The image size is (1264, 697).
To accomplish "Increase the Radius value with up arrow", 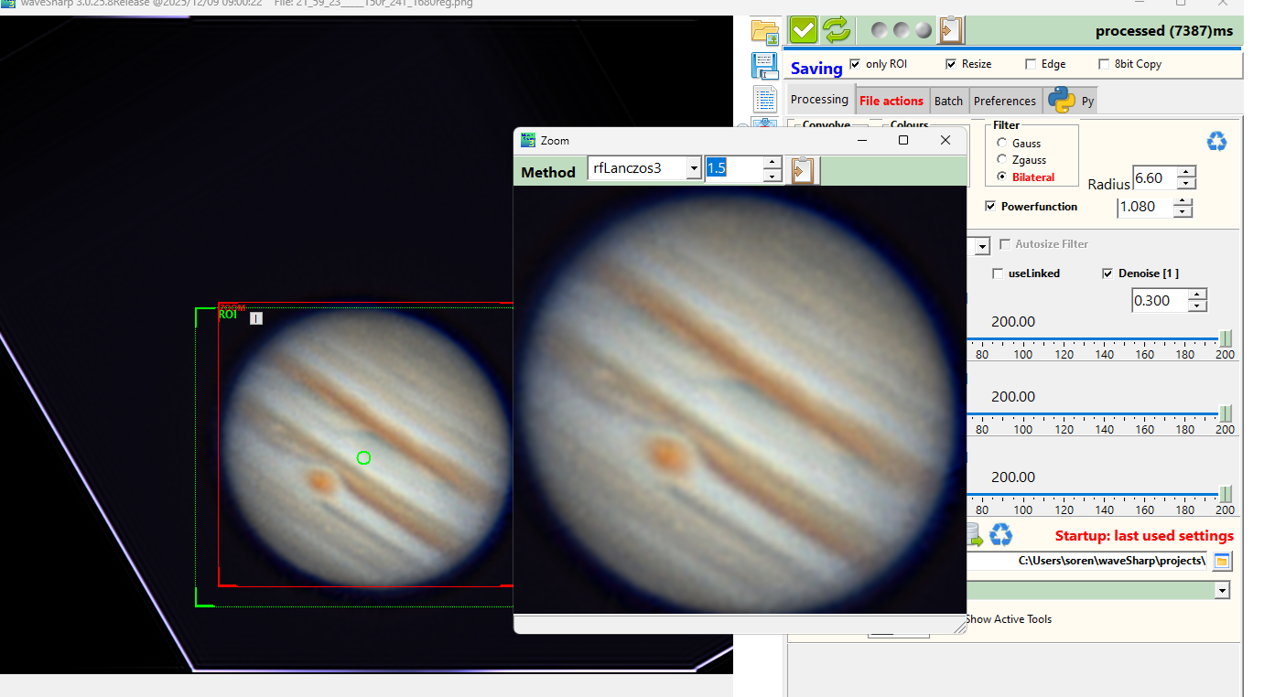I will click(x=1186, y=171).
